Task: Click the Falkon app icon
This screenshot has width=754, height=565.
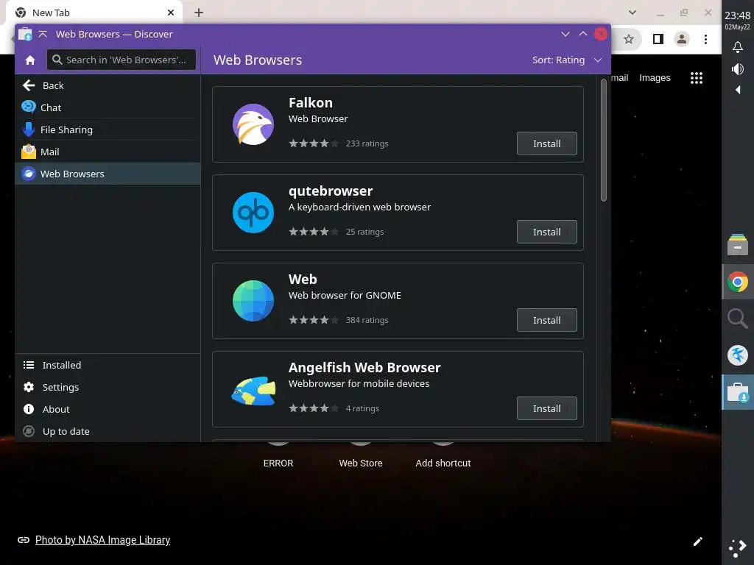Action: coord(253,124)
